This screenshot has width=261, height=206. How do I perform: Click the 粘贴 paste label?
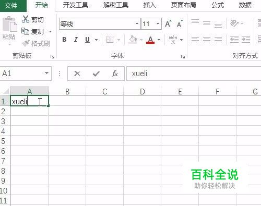(9, 37)
